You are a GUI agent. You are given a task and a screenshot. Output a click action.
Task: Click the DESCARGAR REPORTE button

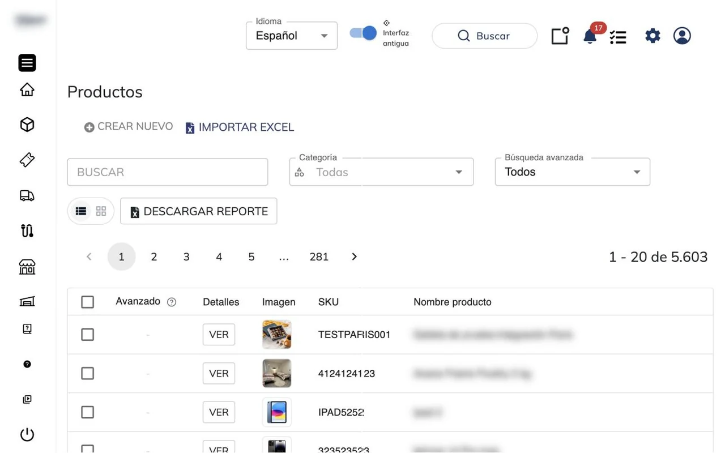click(199, 211)
